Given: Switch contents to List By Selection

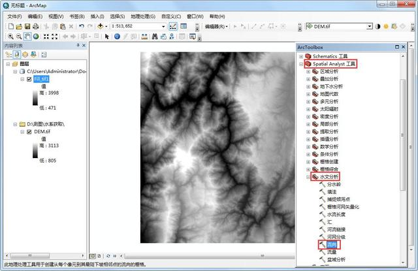Looking at the screenshot, I should tap(33, 55).
